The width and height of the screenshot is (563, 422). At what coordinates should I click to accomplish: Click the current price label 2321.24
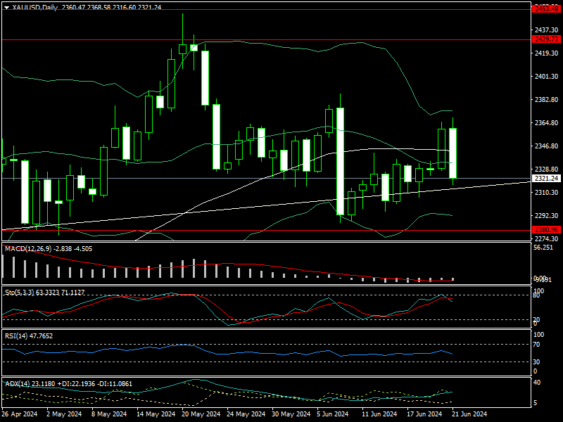[546, 179]
